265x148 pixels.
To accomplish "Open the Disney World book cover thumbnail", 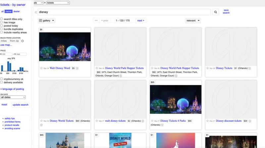I will coord(120,140).
